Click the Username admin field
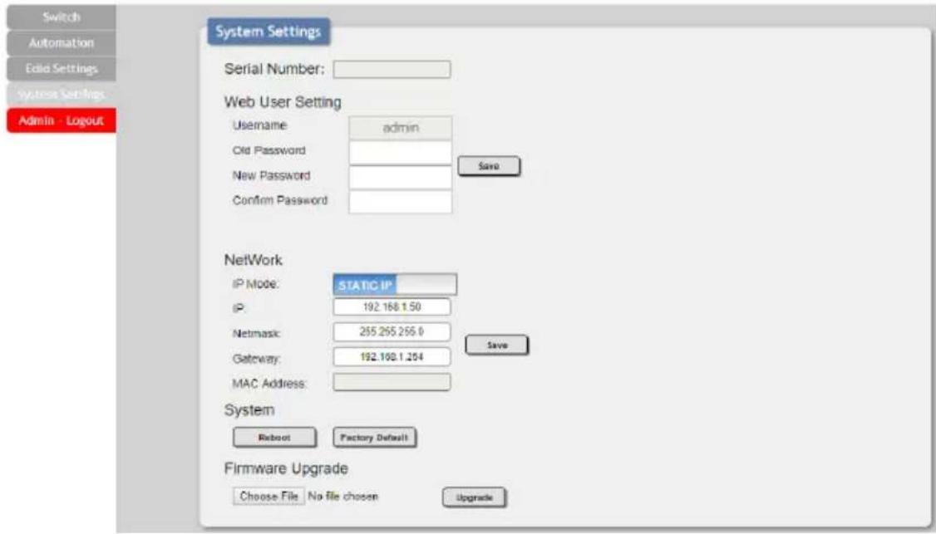The height and width of the screenshot is (534, 936). point(401,128)
